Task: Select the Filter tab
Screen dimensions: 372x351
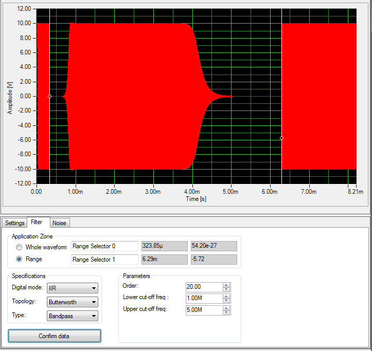Action: pyautogui.click(x=37, y=223)
